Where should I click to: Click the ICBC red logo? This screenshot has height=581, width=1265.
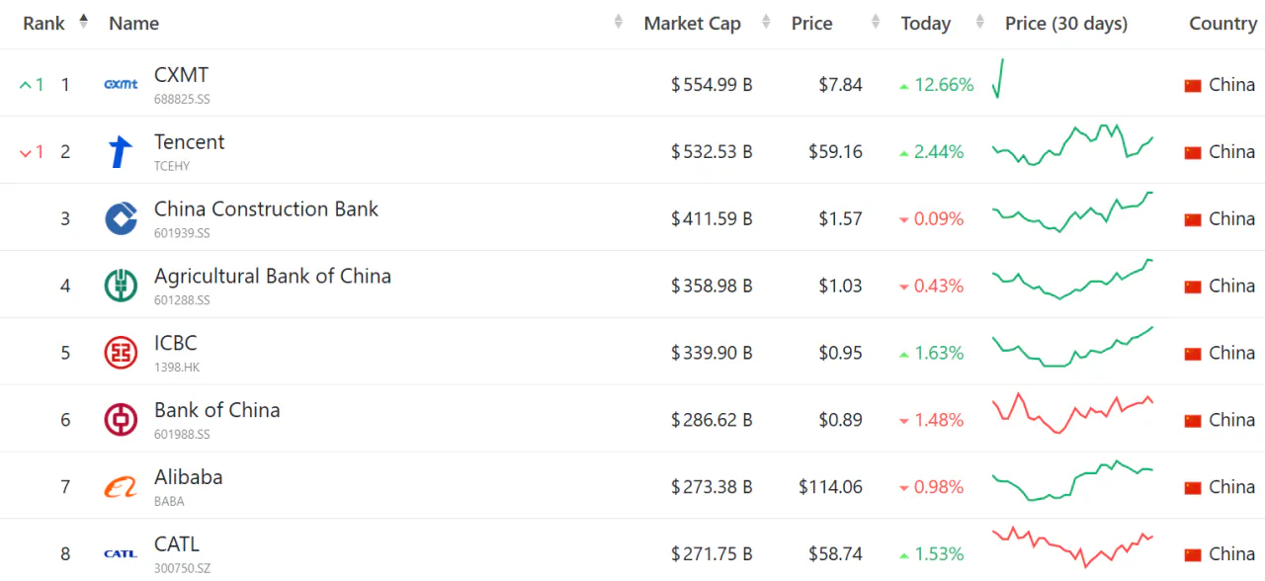pyautogui.click(x=121, y=353)
